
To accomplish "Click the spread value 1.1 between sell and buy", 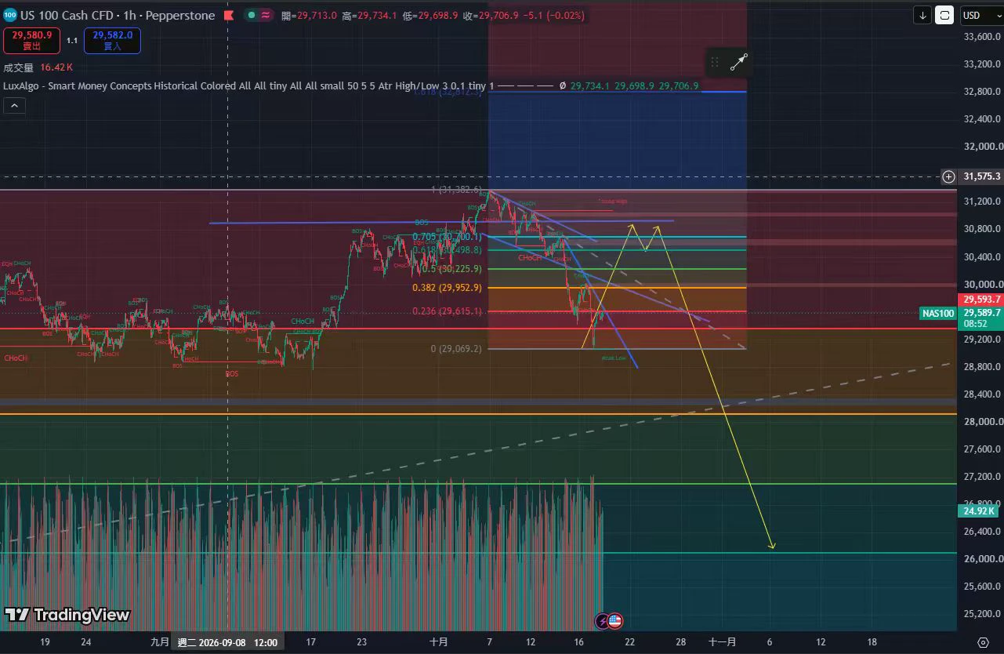I will [x=72, y=40].
